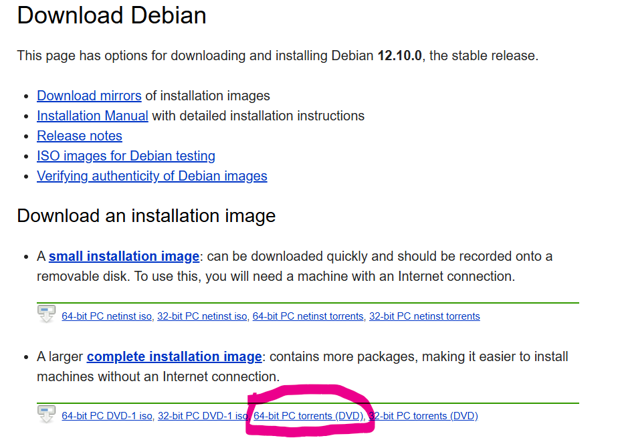Download the 32-bit PC netinst iso
Screen dimensions: 620x438
pyautogui.click(x=202, y=316)
